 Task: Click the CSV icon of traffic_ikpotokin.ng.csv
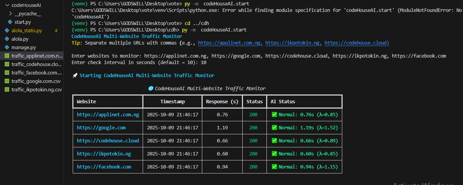pyautogui.click(x=7, y=89)
